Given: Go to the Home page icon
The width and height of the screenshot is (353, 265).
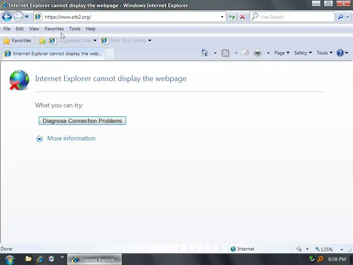Looking at the screenshot, I should coord(205,53).
